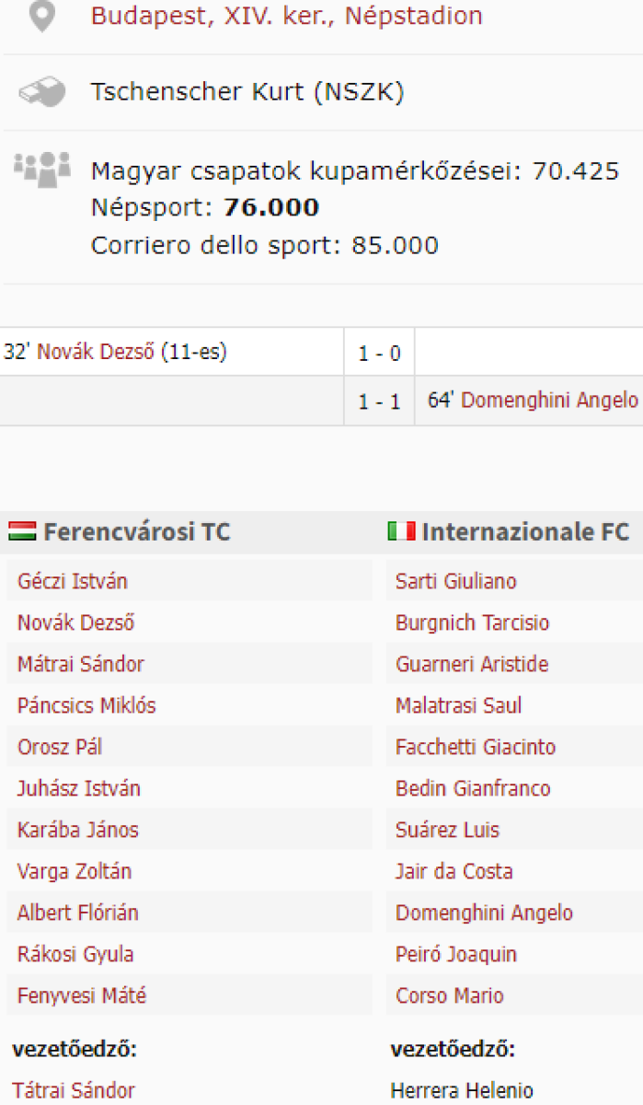Open the Internazionale FC team page
643x1105 pixels.
click(x=525, y=532)
